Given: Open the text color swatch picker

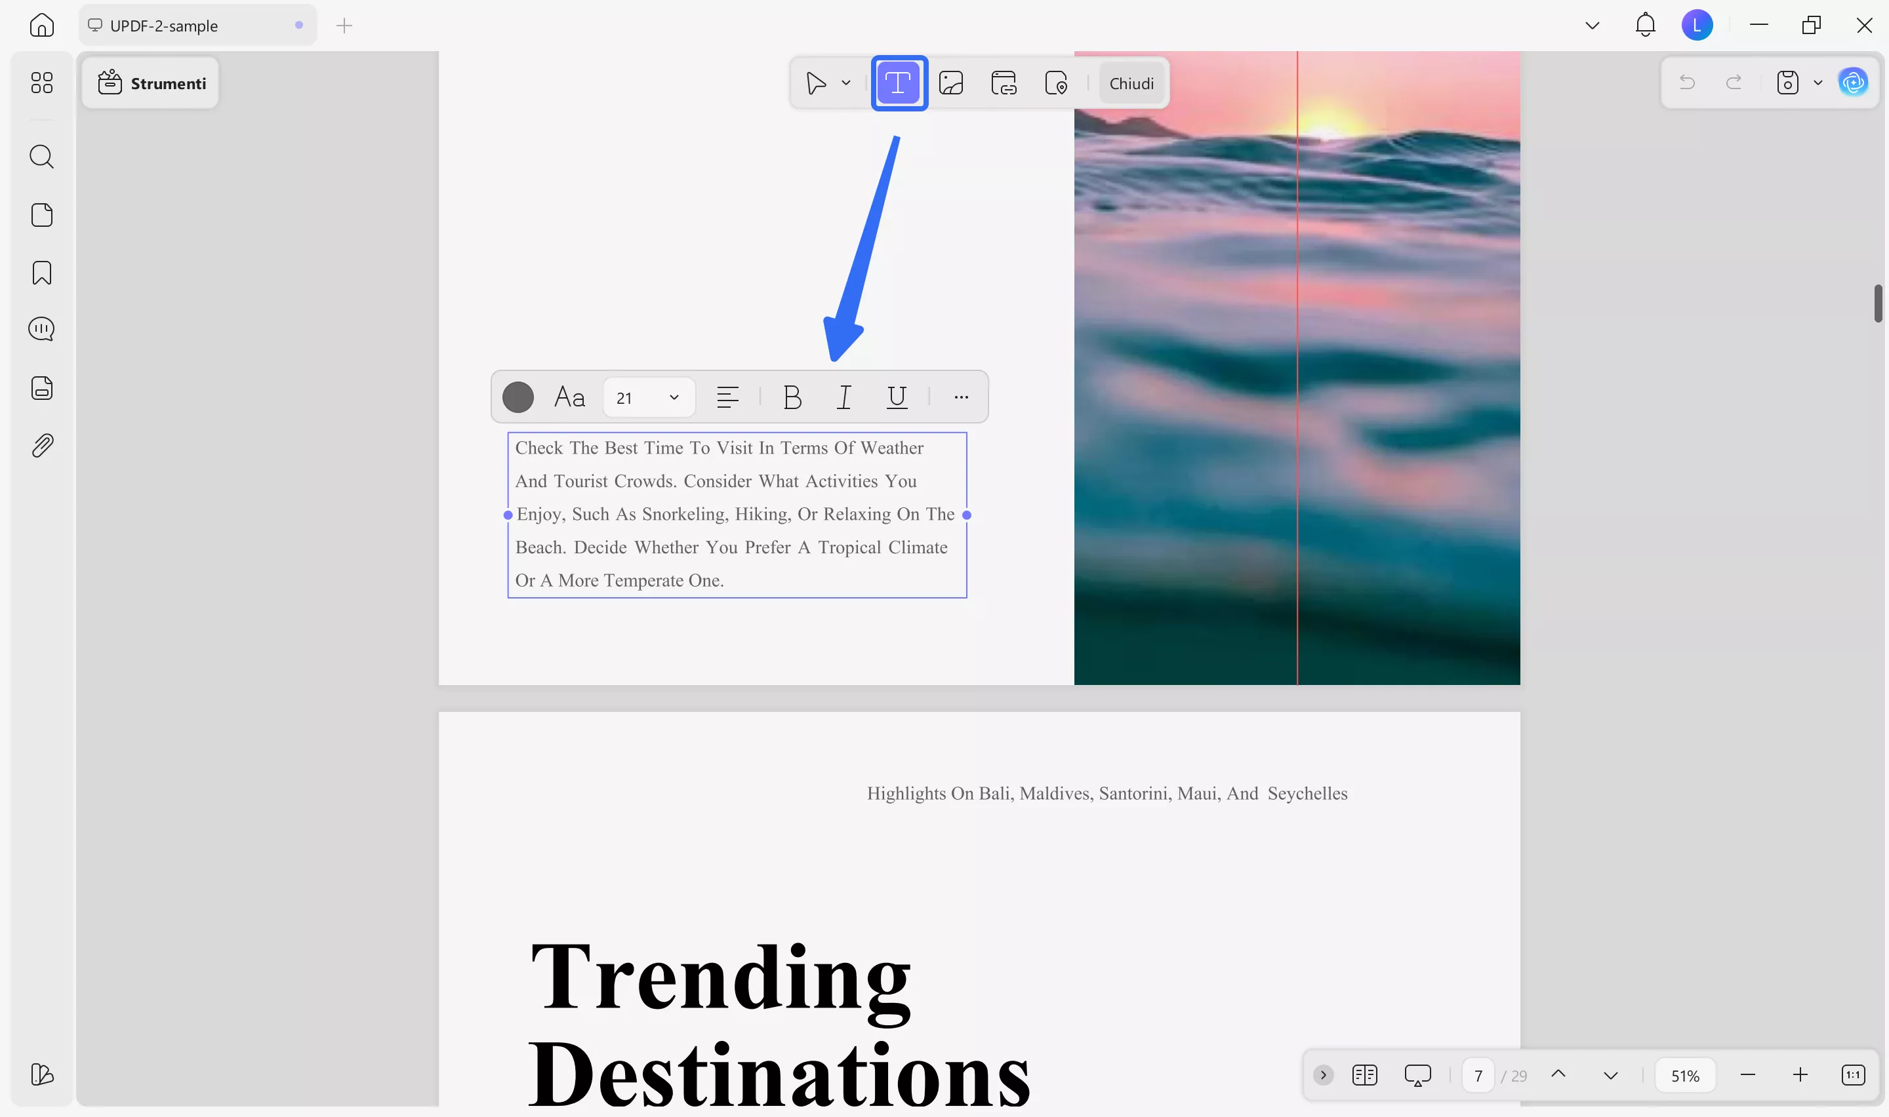Looking at the screenshot, I should pos(518,397).
